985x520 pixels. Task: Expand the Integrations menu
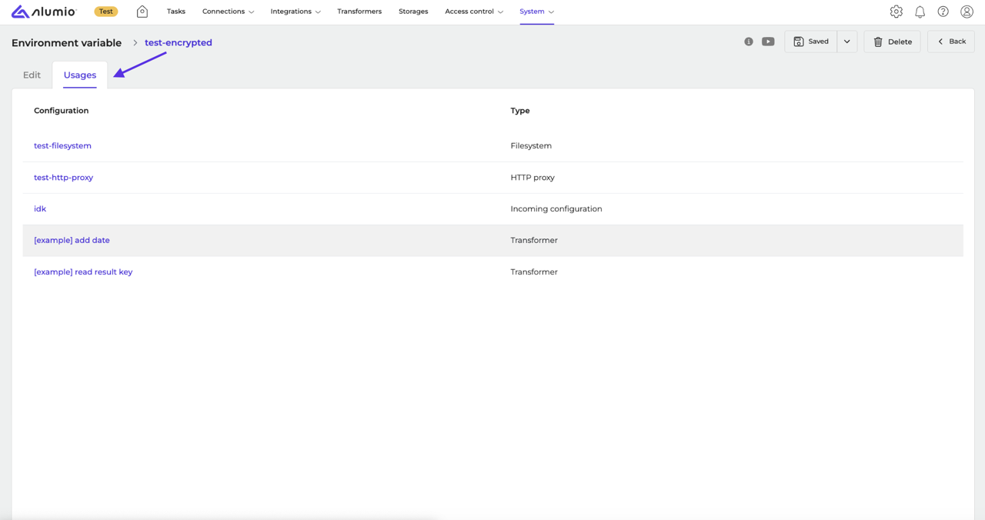(x=295, y=12)
